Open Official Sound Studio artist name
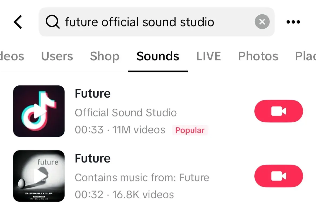 pyautogui.click(x=126, y=112)
